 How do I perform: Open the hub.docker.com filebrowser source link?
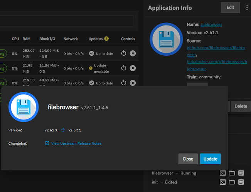pyautogui.click(x=217, y=65)
